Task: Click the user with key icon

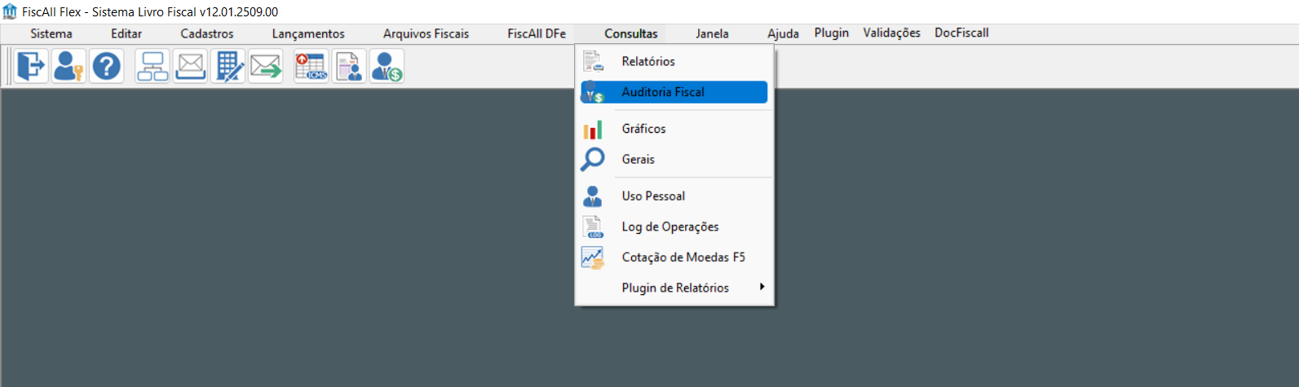Action: pyautogui.click(x=68, y=66)
